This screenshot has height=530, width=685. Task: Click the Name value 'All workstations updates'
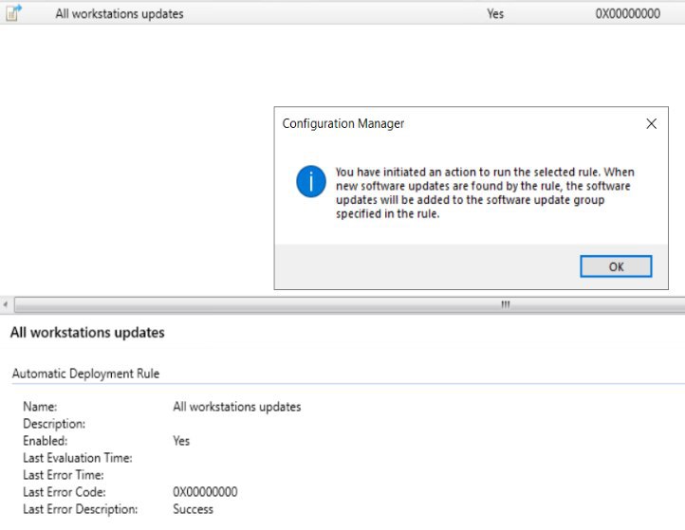pos(237,407)
